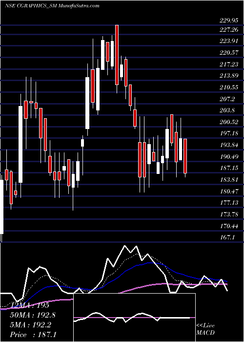Click the 170.44 price axis label
The image size is (244, 342).
229,226
